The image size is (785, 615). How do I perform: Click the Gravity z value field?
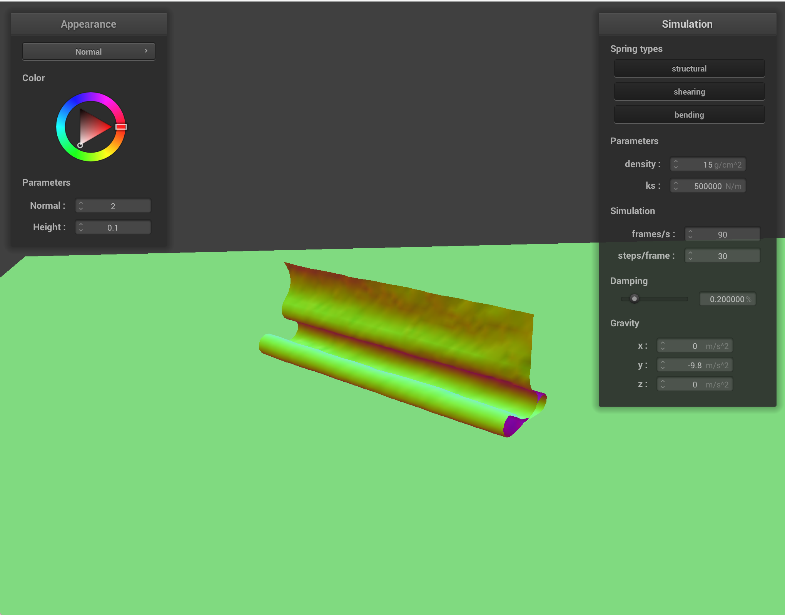695,384
